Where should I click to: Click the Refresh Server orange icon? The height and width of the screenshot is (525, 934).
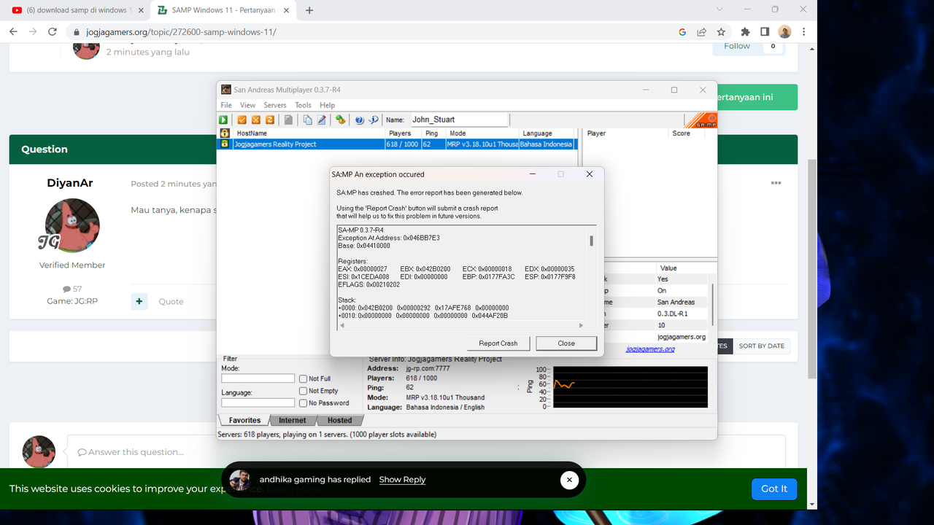tap(270, 120)
